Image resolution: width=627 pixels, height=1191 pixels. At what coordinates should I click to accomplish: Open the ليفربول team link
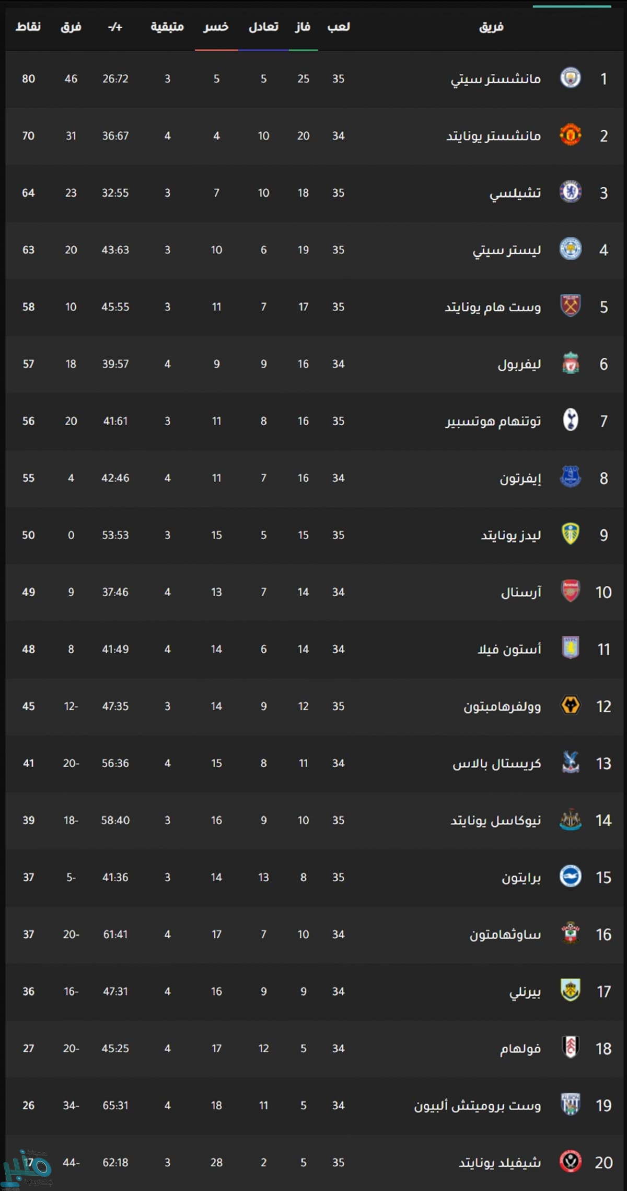pyautogui.click(x=519, y=364)
